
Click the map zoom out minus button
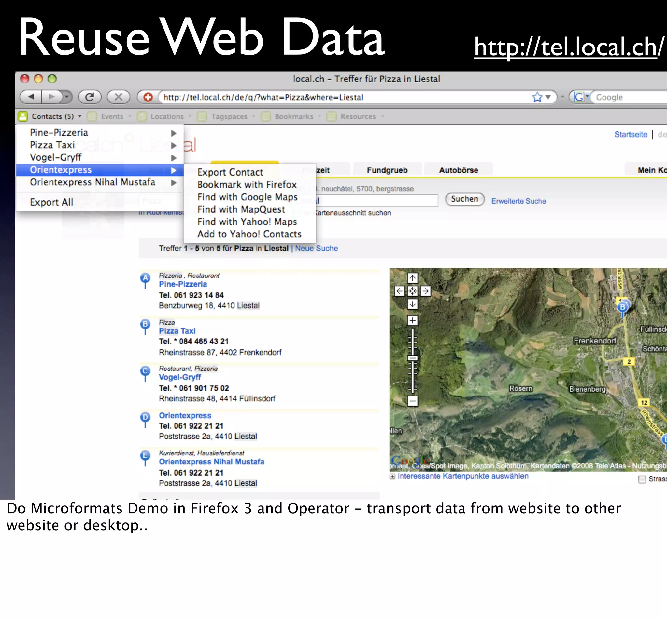412,401
